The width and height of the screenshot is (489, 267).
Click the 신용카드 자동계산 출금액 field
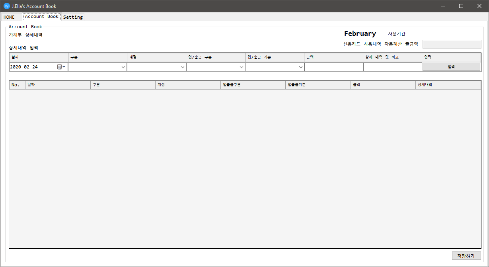tap(452, 44)
